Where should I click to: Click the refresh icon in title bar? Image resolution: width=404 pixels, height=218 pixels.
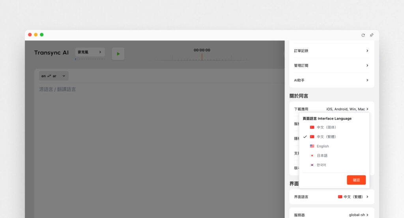coord(363,35)
